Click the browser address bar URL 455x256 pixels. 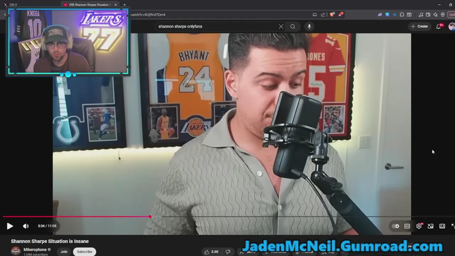tap(148, 15)
